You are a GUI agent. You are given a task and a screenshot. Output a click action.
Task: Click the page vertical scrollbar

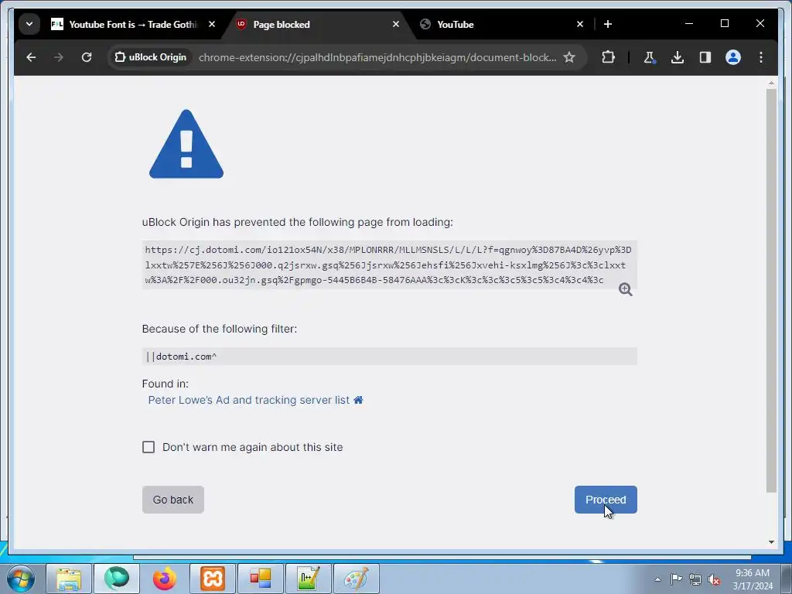[771, 291]
